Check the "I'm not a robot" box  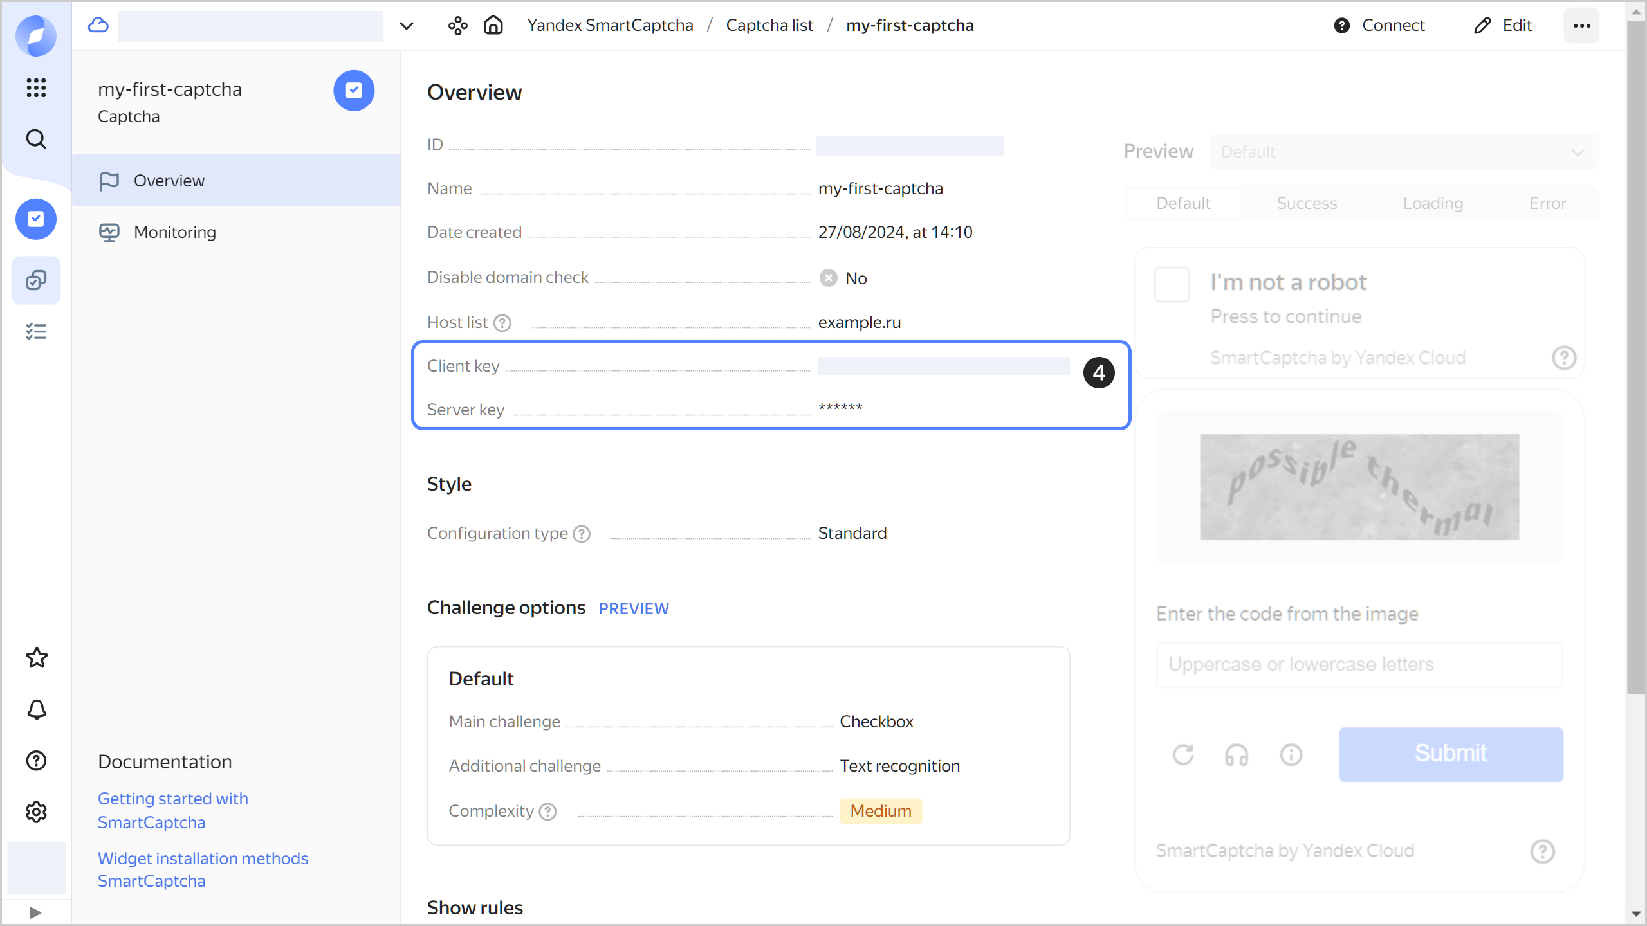[x=1172, y=283]
